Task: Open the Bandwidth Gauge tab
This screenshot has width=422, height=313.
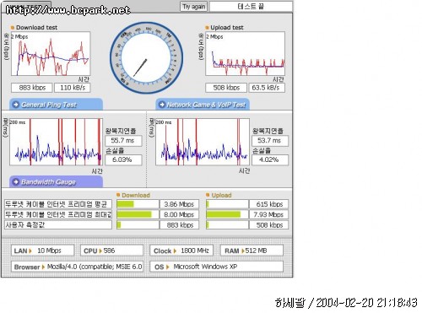Action: 56,182
